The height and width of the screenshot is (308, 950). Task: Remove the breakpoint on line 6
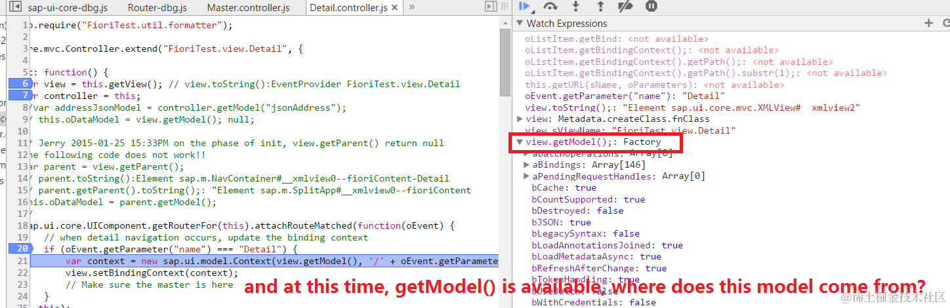pos(20,84)
